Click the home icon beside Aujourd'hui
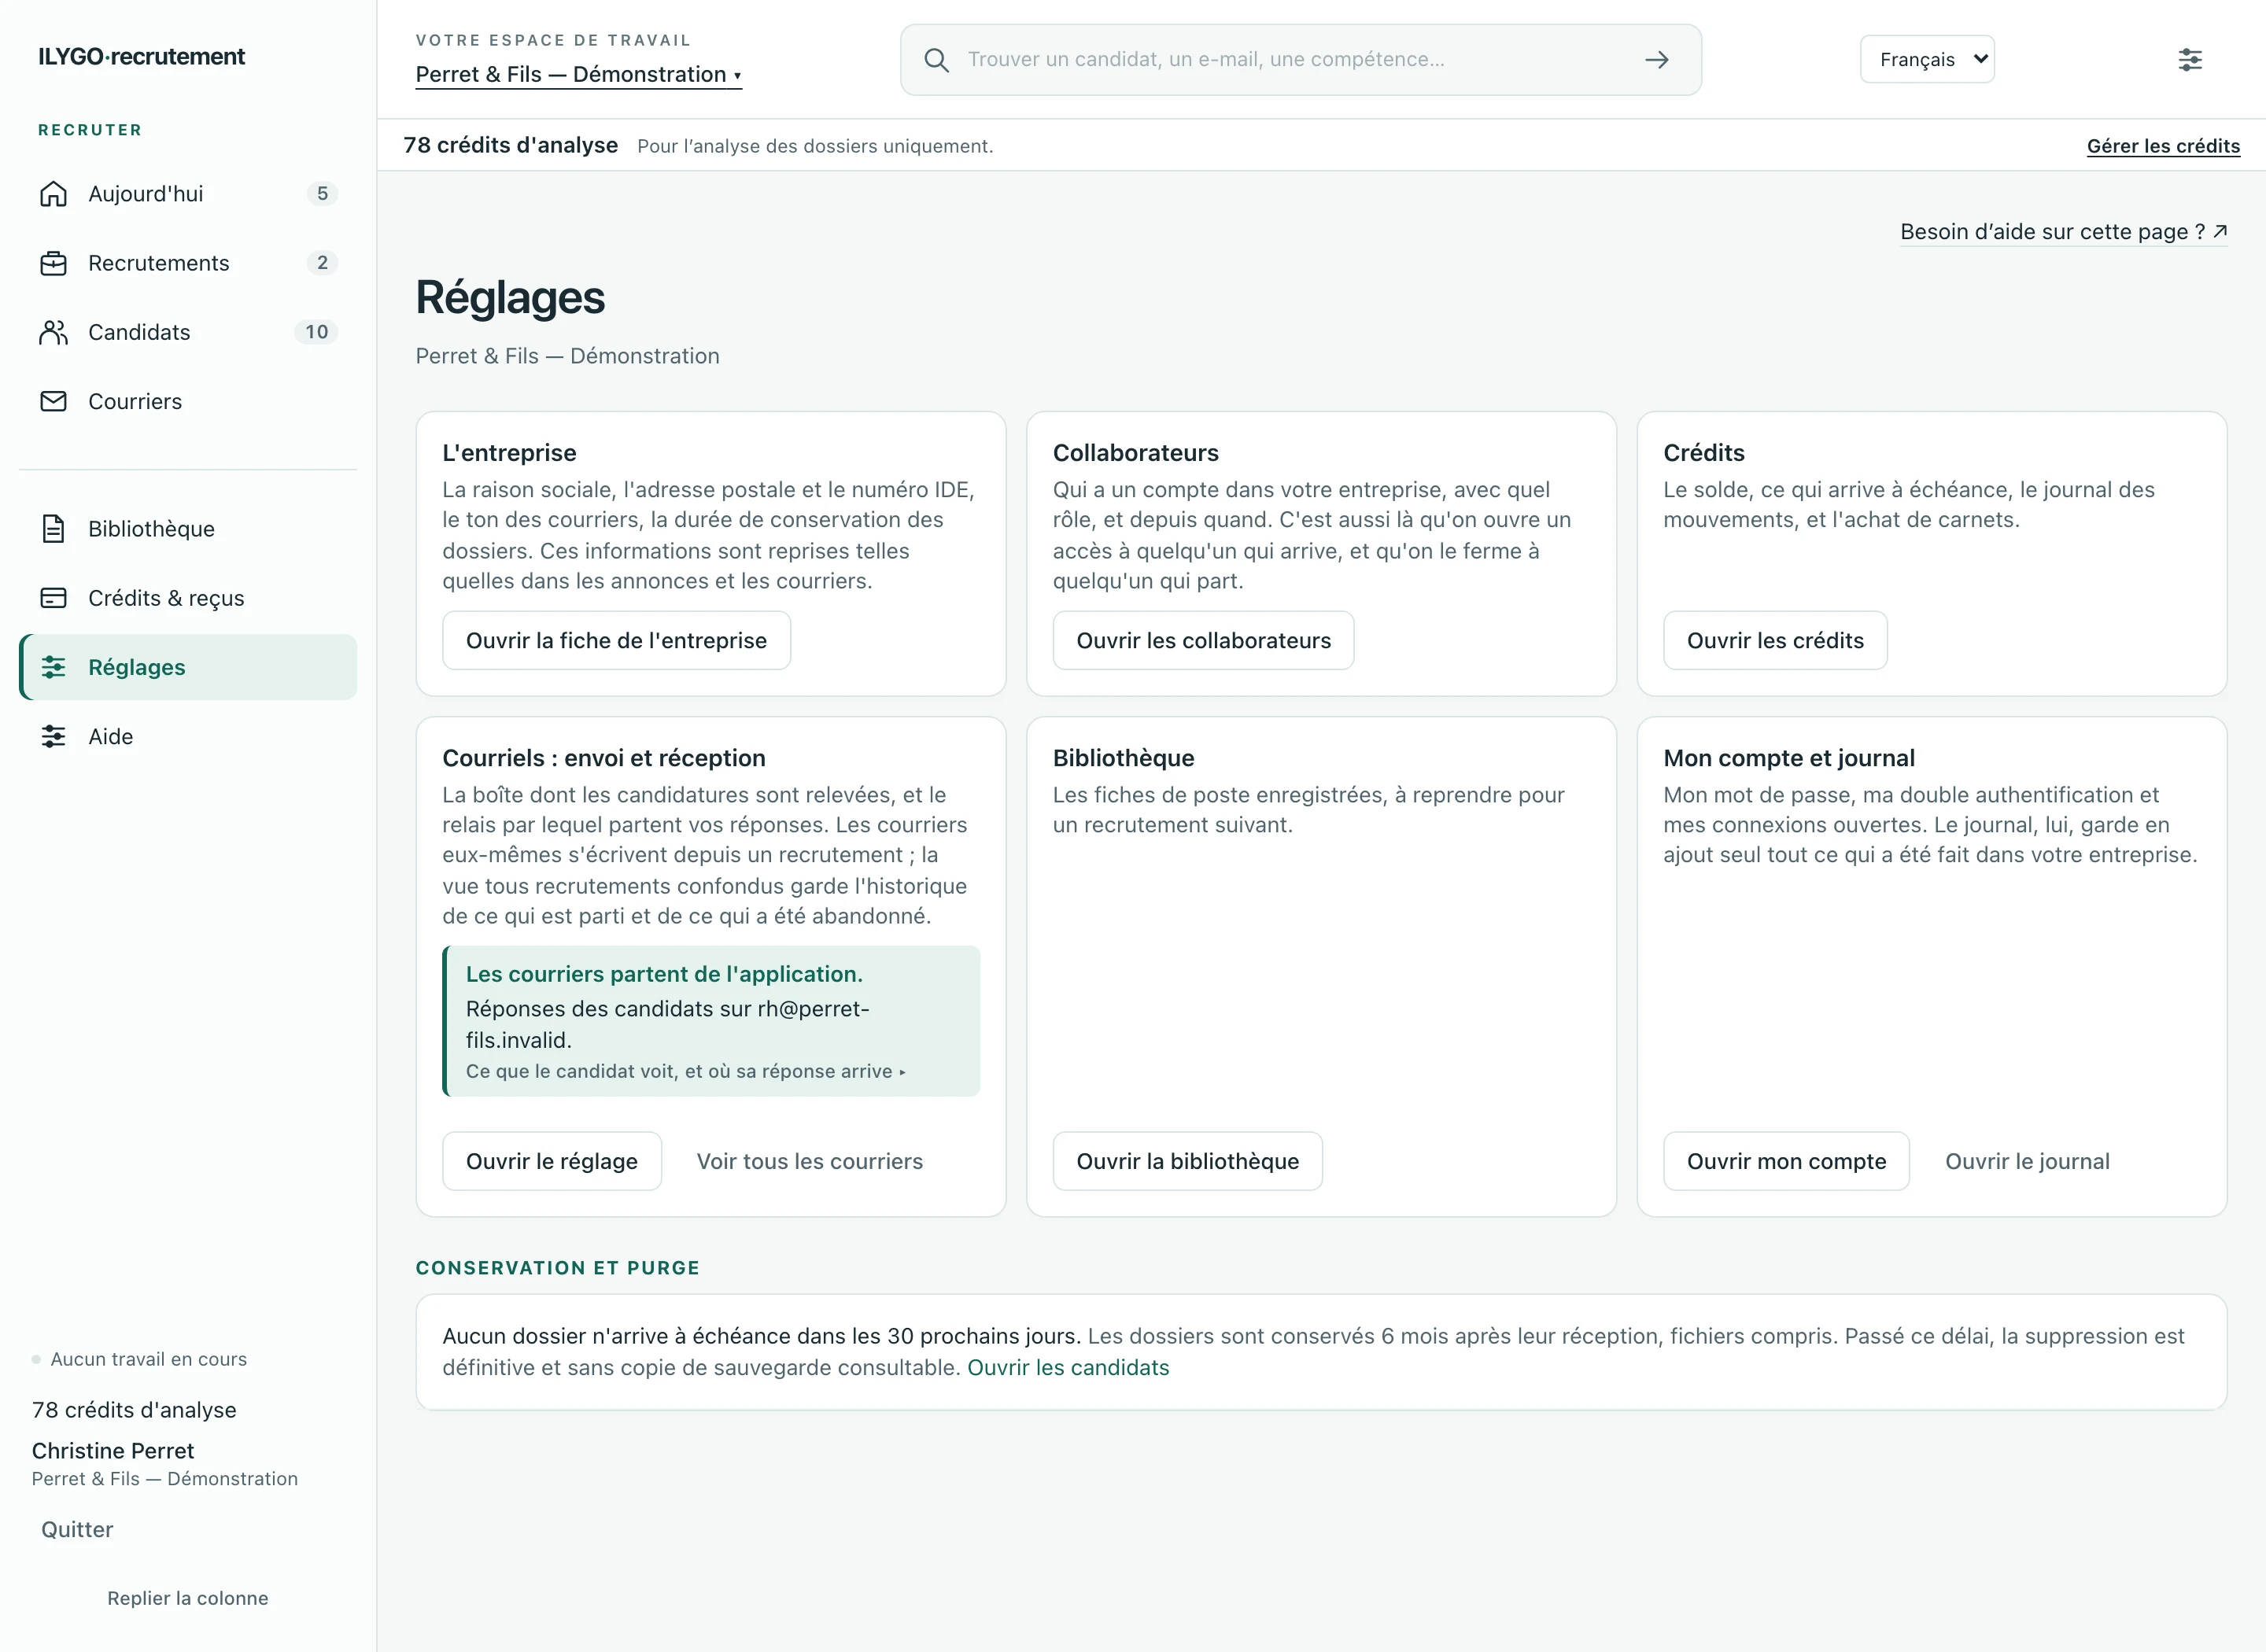The height and width of the screenshot is (1652, 2266). (x=53, y=194)
